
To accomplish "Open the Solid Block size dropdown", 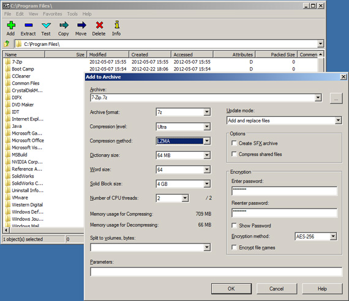I will pos(207,184).
